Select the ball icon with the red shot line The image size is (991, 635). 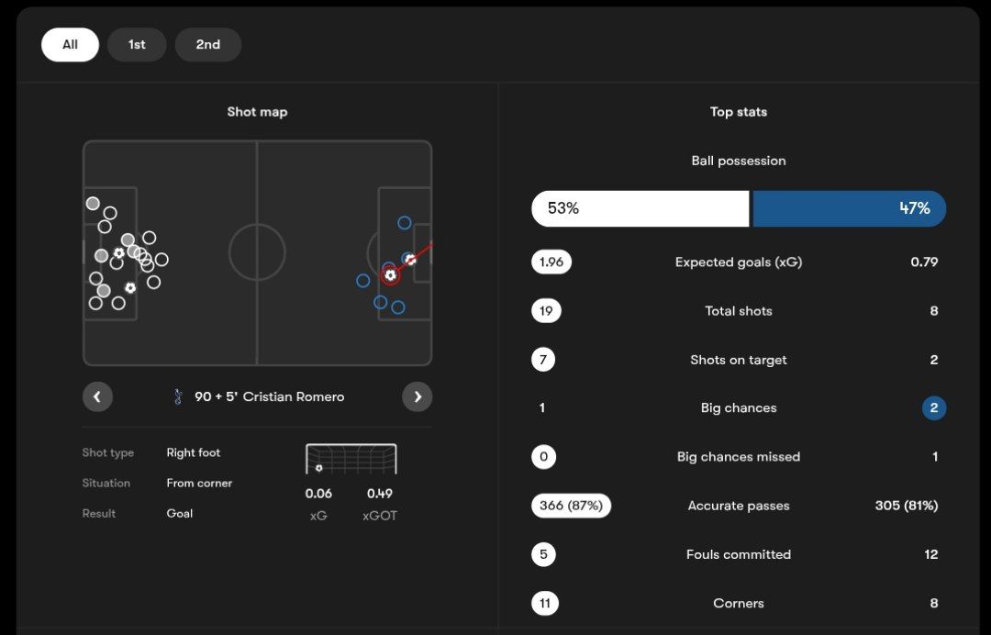[x=410, y=260]
